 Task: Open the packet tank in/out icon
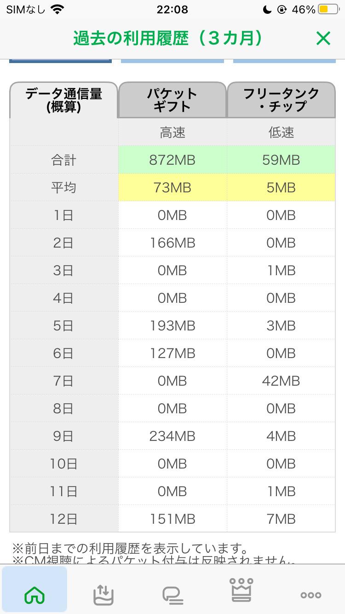[x=103, y=595]
